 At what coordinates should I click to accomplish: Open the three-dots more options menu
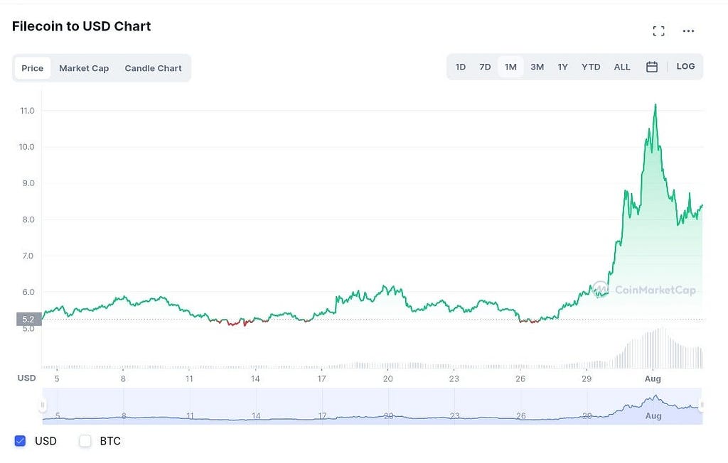click(x=688, y=31)
